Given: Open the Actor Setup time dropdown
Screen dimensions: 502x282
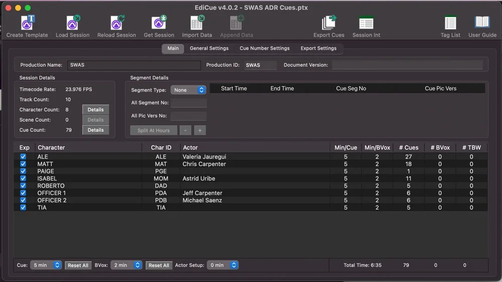Looking at the screenshot, I should click(x=222, y=265).
